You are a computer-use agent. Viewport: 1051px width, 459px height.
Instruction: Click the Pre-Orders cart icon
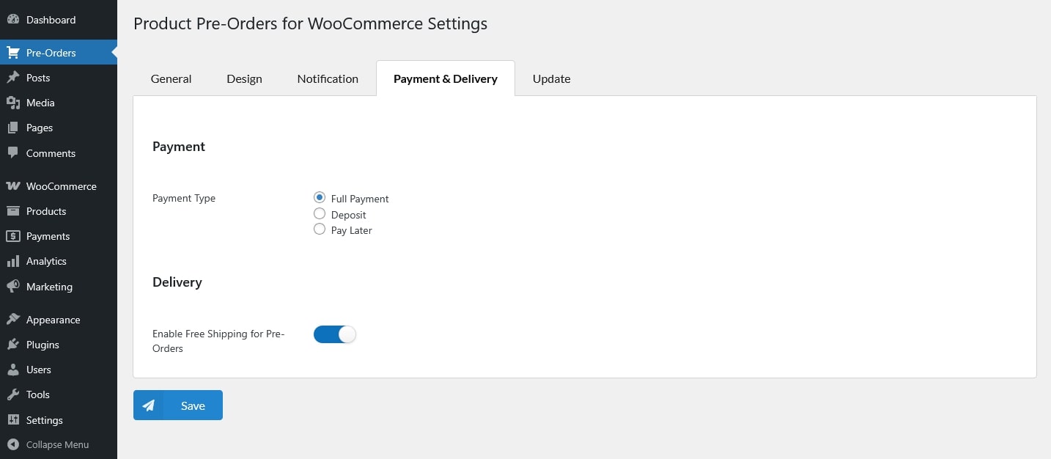[12, 53]
